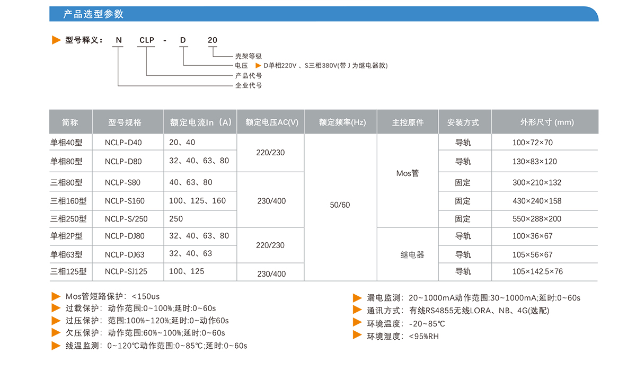Viewport: 636px width, 388px height.
Task: Click the NCLP-D40 model cell
Action: coord(123,143)
